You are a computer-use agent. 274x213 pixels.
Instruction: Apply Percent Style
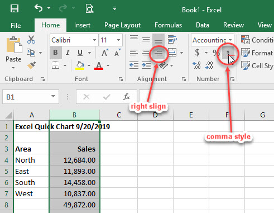coord(216,53)
